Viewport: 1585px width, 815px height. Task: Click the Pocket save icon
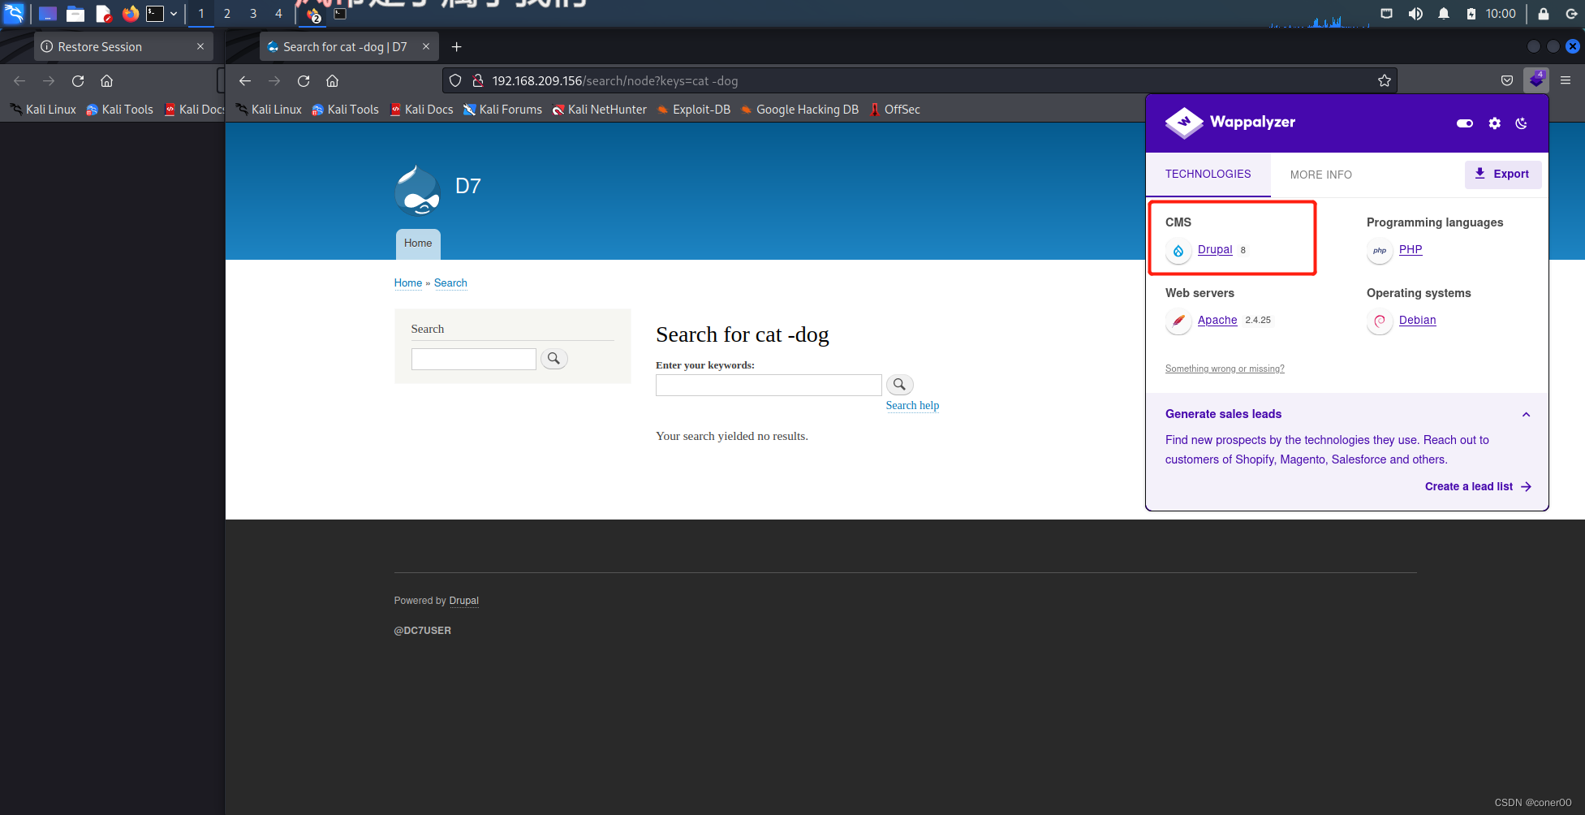1506,80
